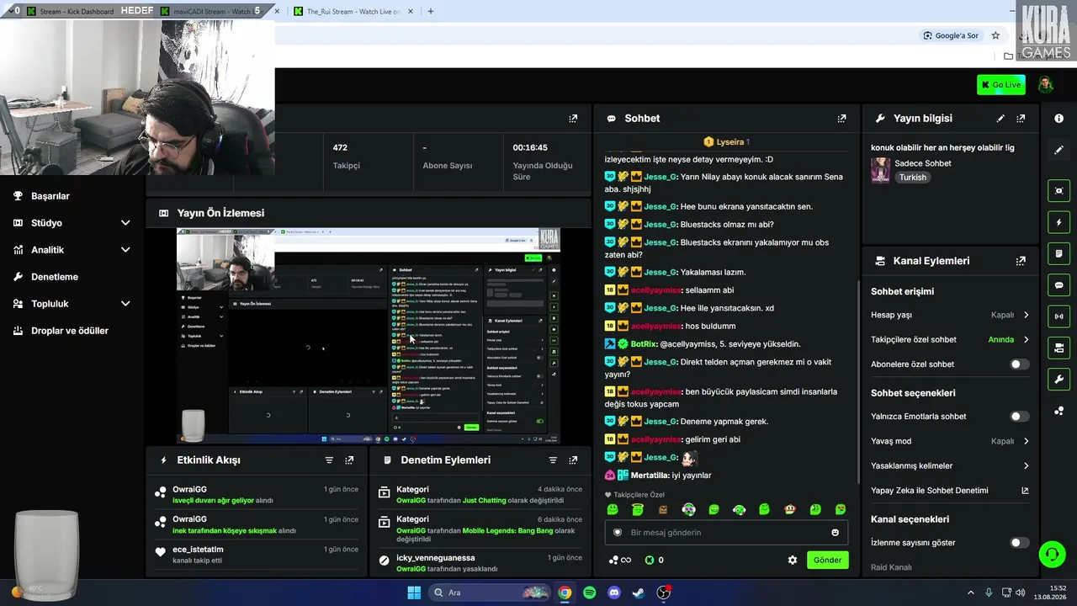Click the points bubbles icon in right rail
This screenshot has width=1077, height=606.
coord(1058,411)
